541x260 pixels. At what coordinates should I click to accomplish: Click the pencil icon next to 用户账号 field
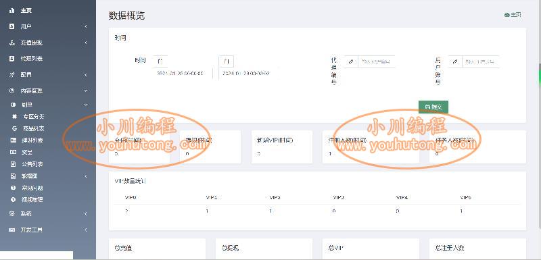coord(455,61)
